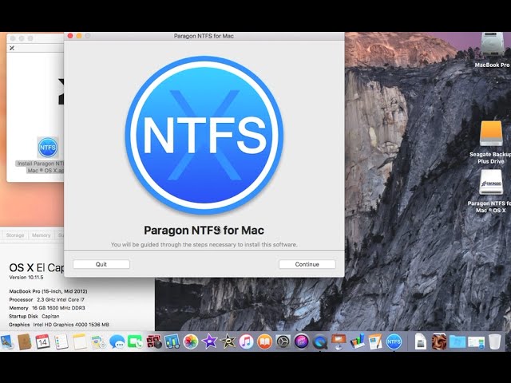Click the X icon in the back disk-image window
The image size is (511, 383).
pyautogui.click(x=12, y=48)
